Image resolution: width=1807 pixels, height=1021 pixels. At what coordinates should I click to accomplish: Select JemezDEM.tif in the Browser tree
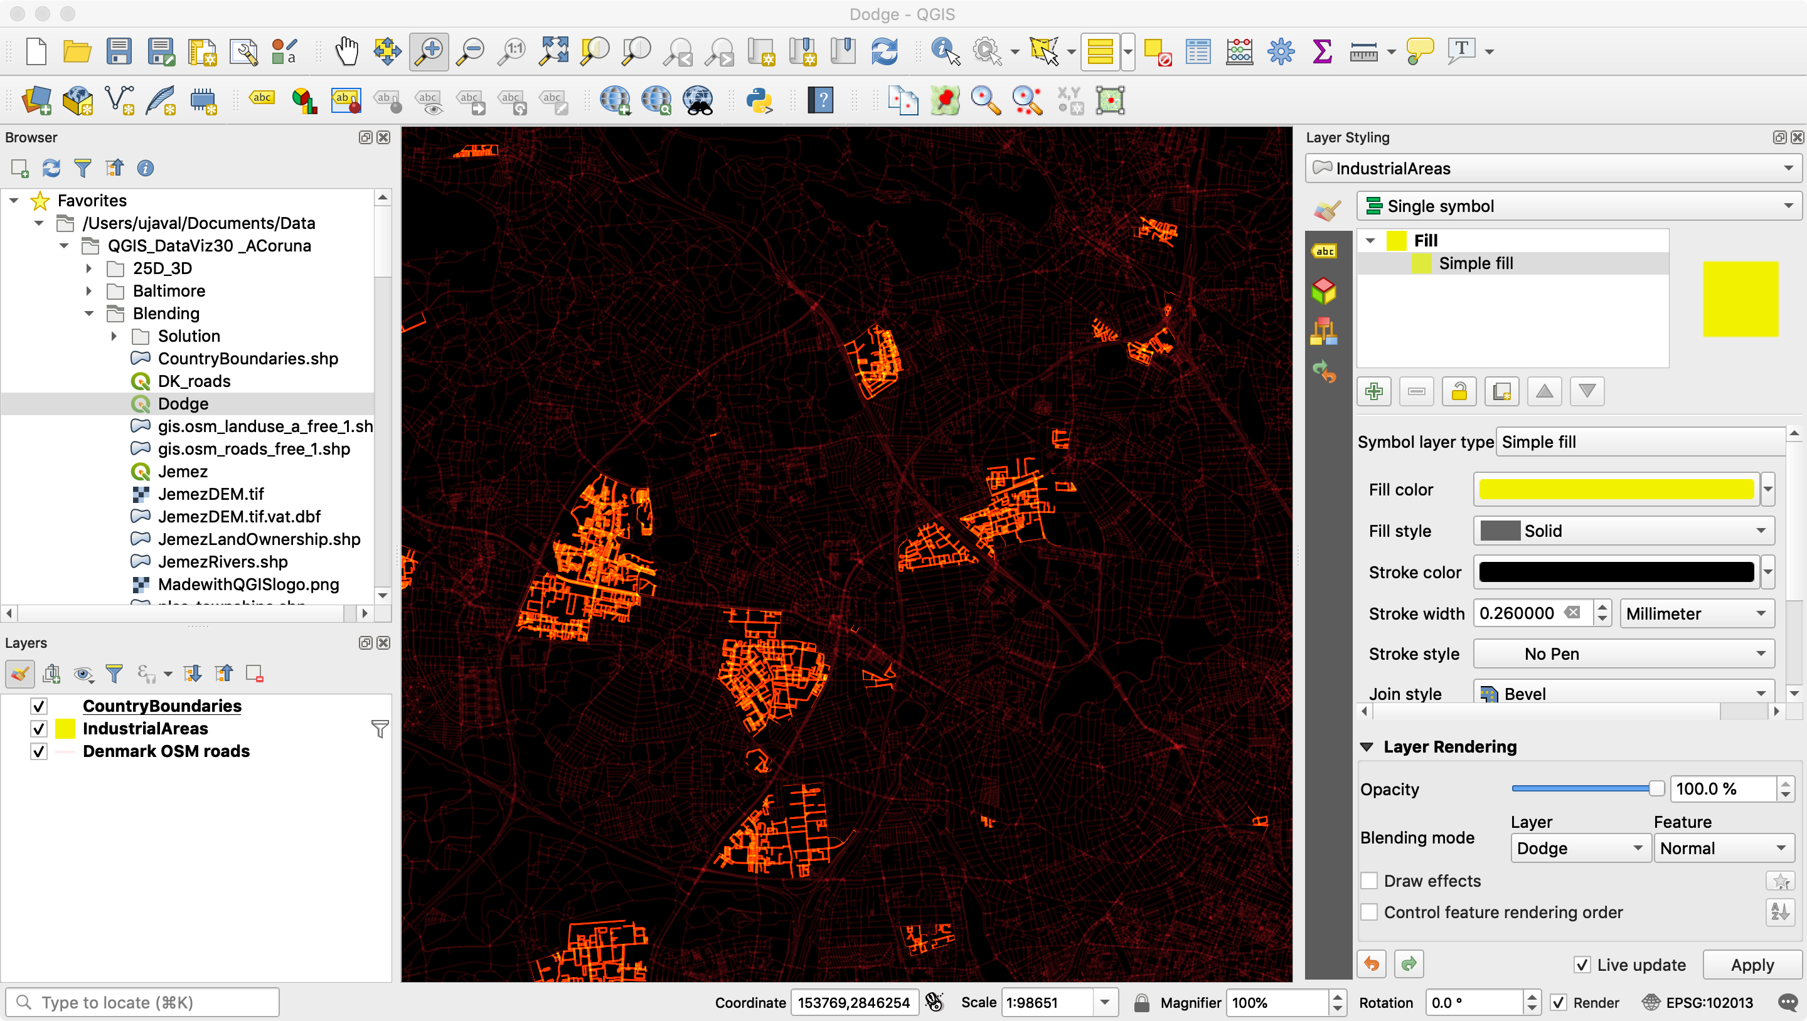(210, 494)
